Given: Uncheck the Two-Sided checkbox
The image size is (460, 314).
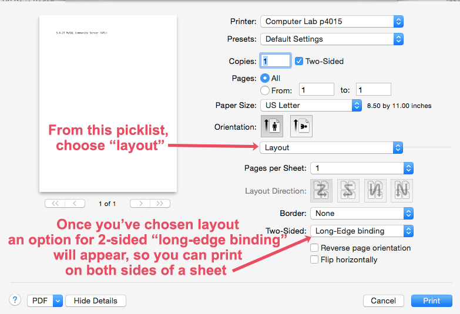Looking at the screenshot, I should point(299,61).
